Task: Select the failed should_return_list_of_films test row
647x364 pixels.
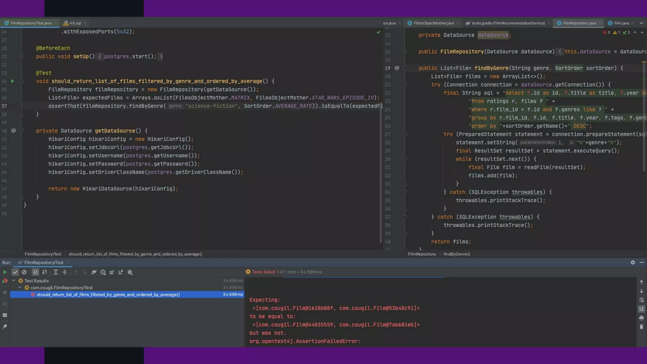Action: tap(108, 294)
